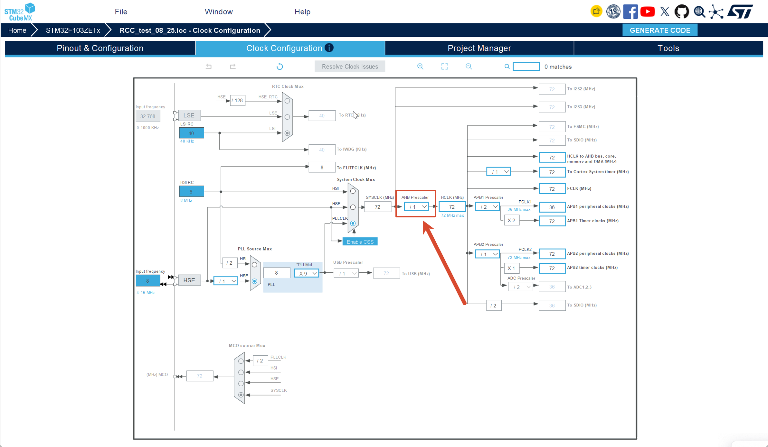Click the globe with magnifier icon
The image size is (768, 447).
coord(699,12)
